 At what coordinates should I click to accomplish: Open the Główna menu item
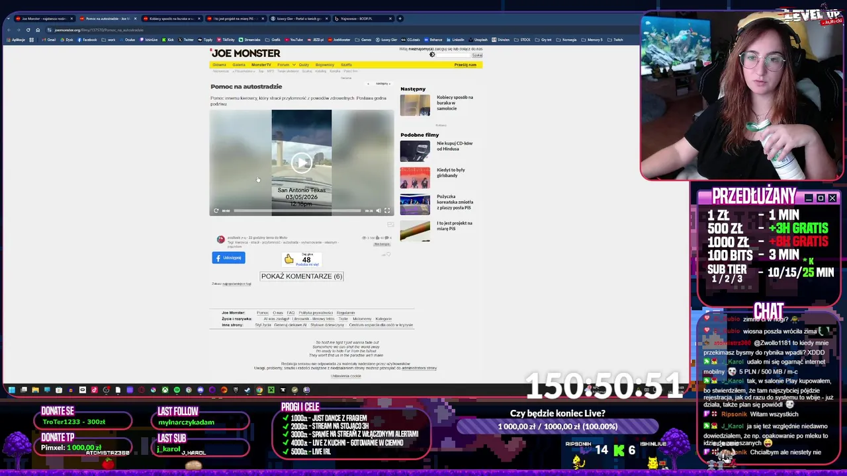point(219,65)
